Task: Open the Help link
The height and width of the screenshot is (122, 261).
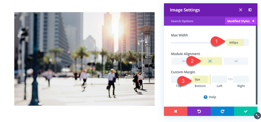Action: coord(210,97)
